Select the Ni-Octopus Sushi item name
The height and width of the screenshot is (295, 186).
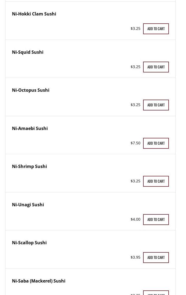tap(31, 90)
